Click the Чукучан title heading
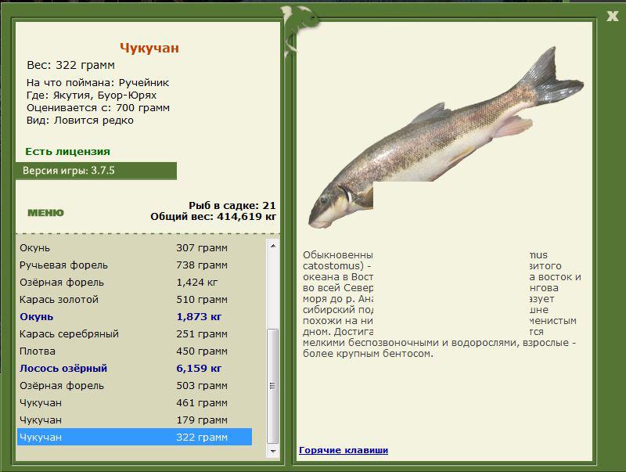 149,48
